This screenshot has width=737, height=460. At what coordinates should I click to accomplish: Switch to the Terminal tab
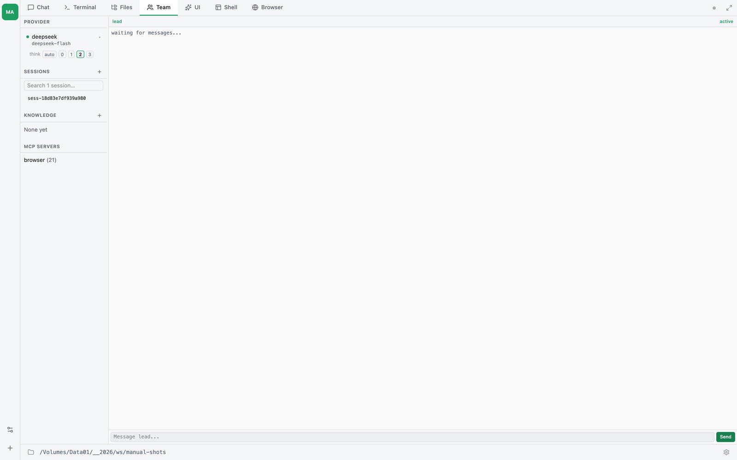coord(80,7)
